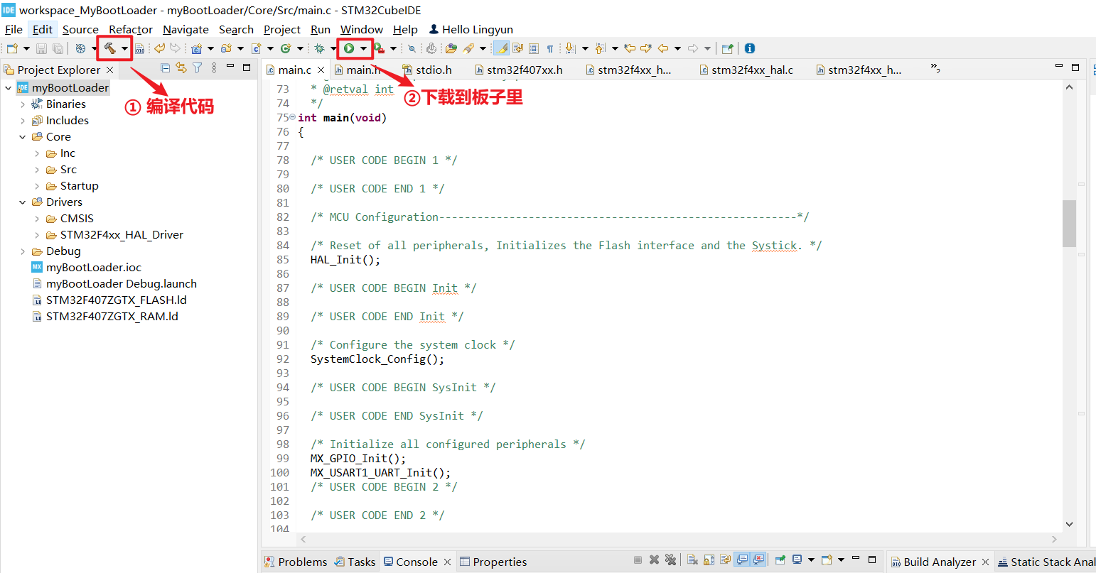The width and height of the screenshot is (1096, 573).
Task: Open the Tasks tab
Action: coord(355,562)
